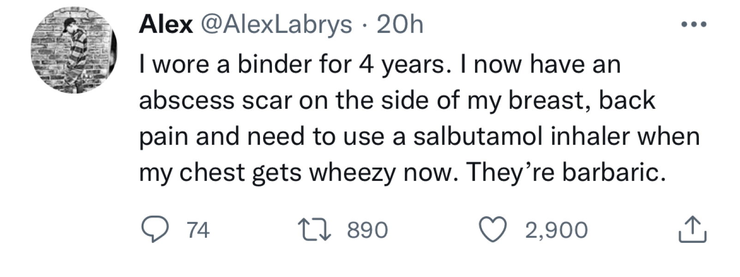This screenshot has width=740, height=277.
Task: Click the 890 retweets count
Action: [367, 230]
